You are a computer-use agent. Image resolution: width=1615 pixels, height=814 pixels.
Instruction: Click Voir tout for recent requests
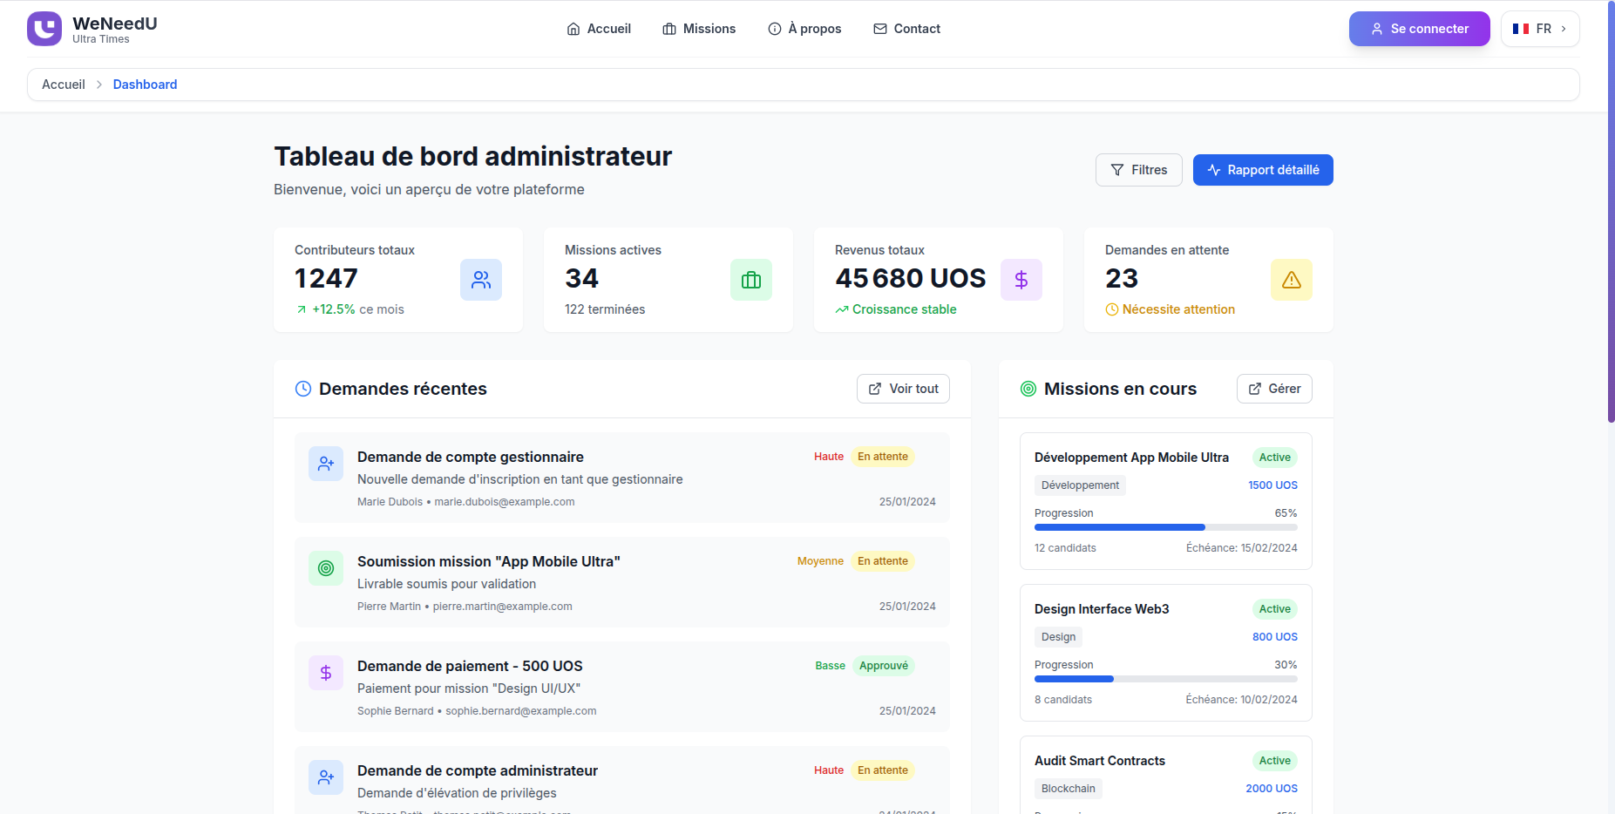[x=903, y=389]
